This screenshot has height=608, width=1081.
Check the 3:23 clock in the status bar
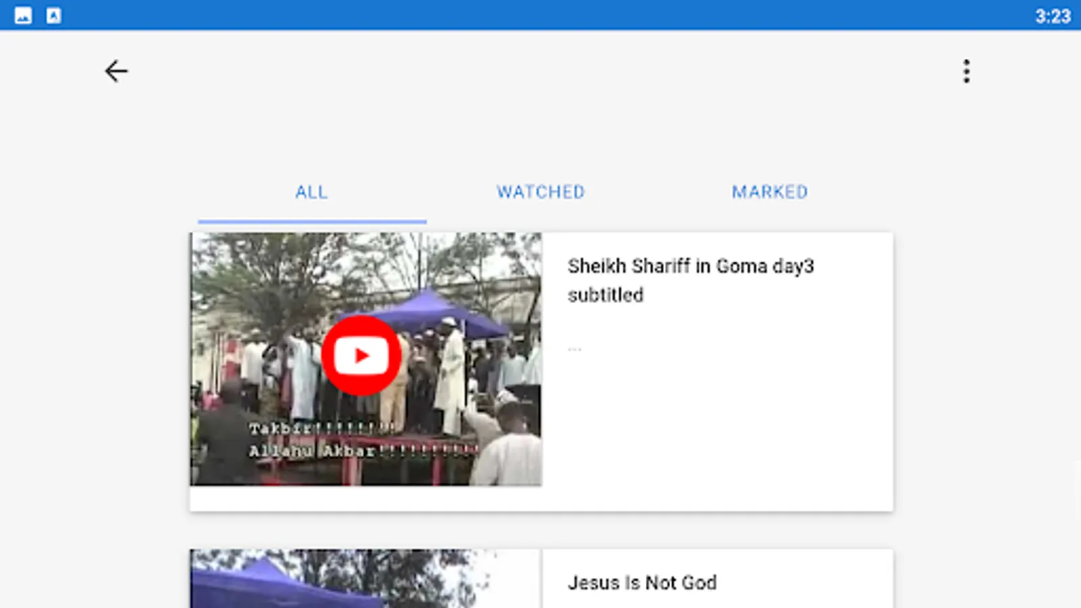coord(1053,16)
